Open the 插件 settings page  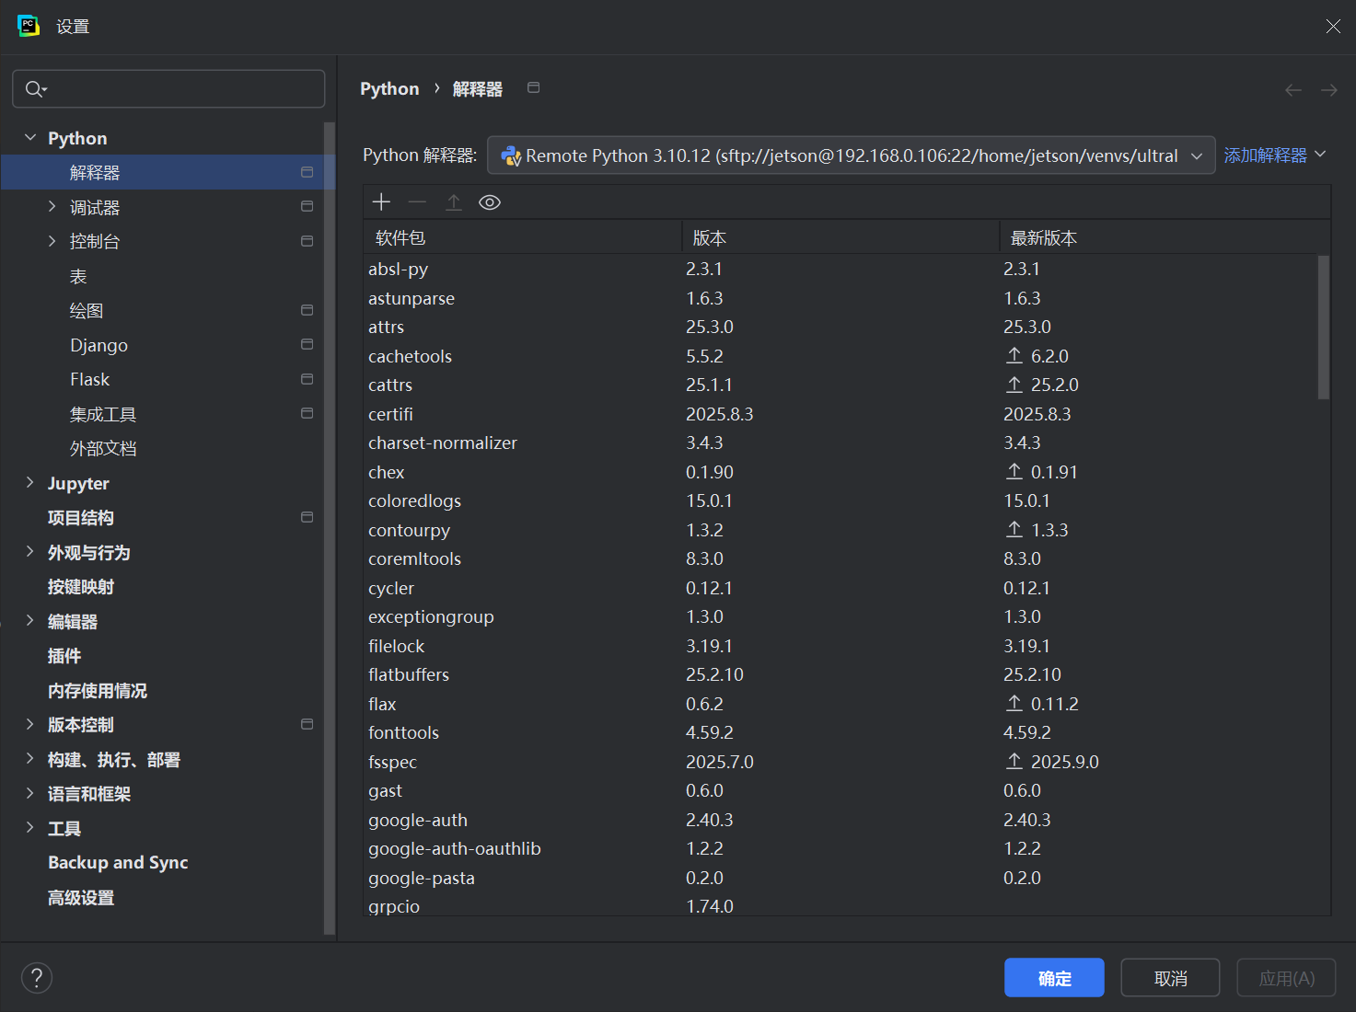point(64,655)
